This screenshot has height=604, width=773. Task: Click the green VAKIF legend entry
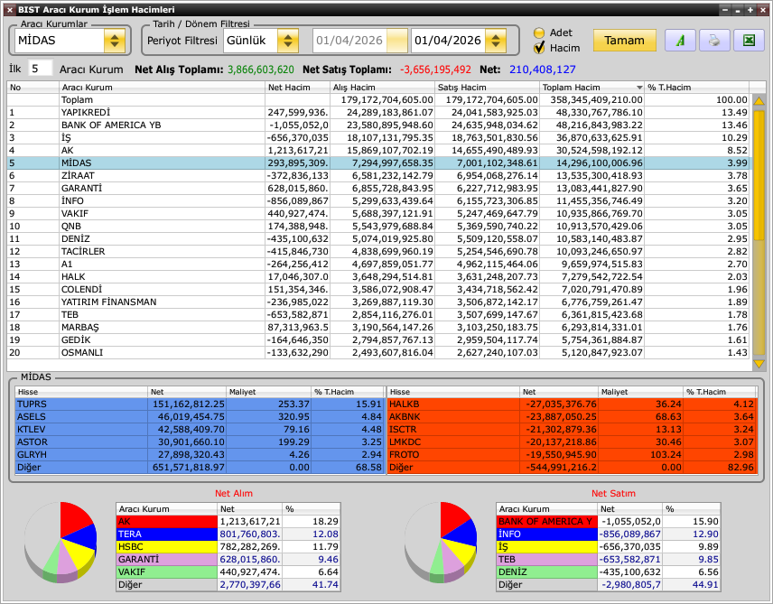click(167, 572)
